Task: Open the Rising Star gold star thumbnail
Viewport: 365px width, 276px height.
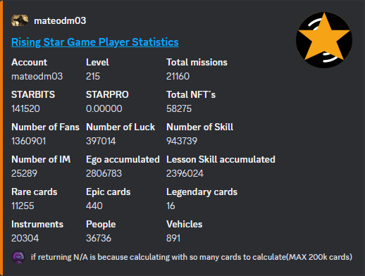Action: click(324, 40)
